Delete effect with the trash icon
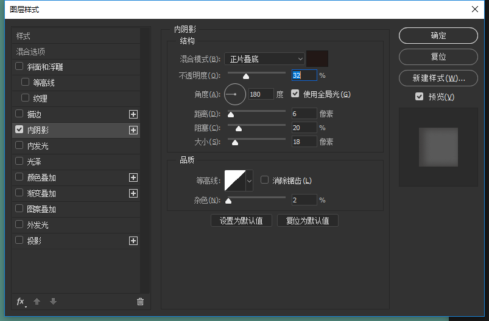Viewport: 489px width, 321px height. [140, 302]
